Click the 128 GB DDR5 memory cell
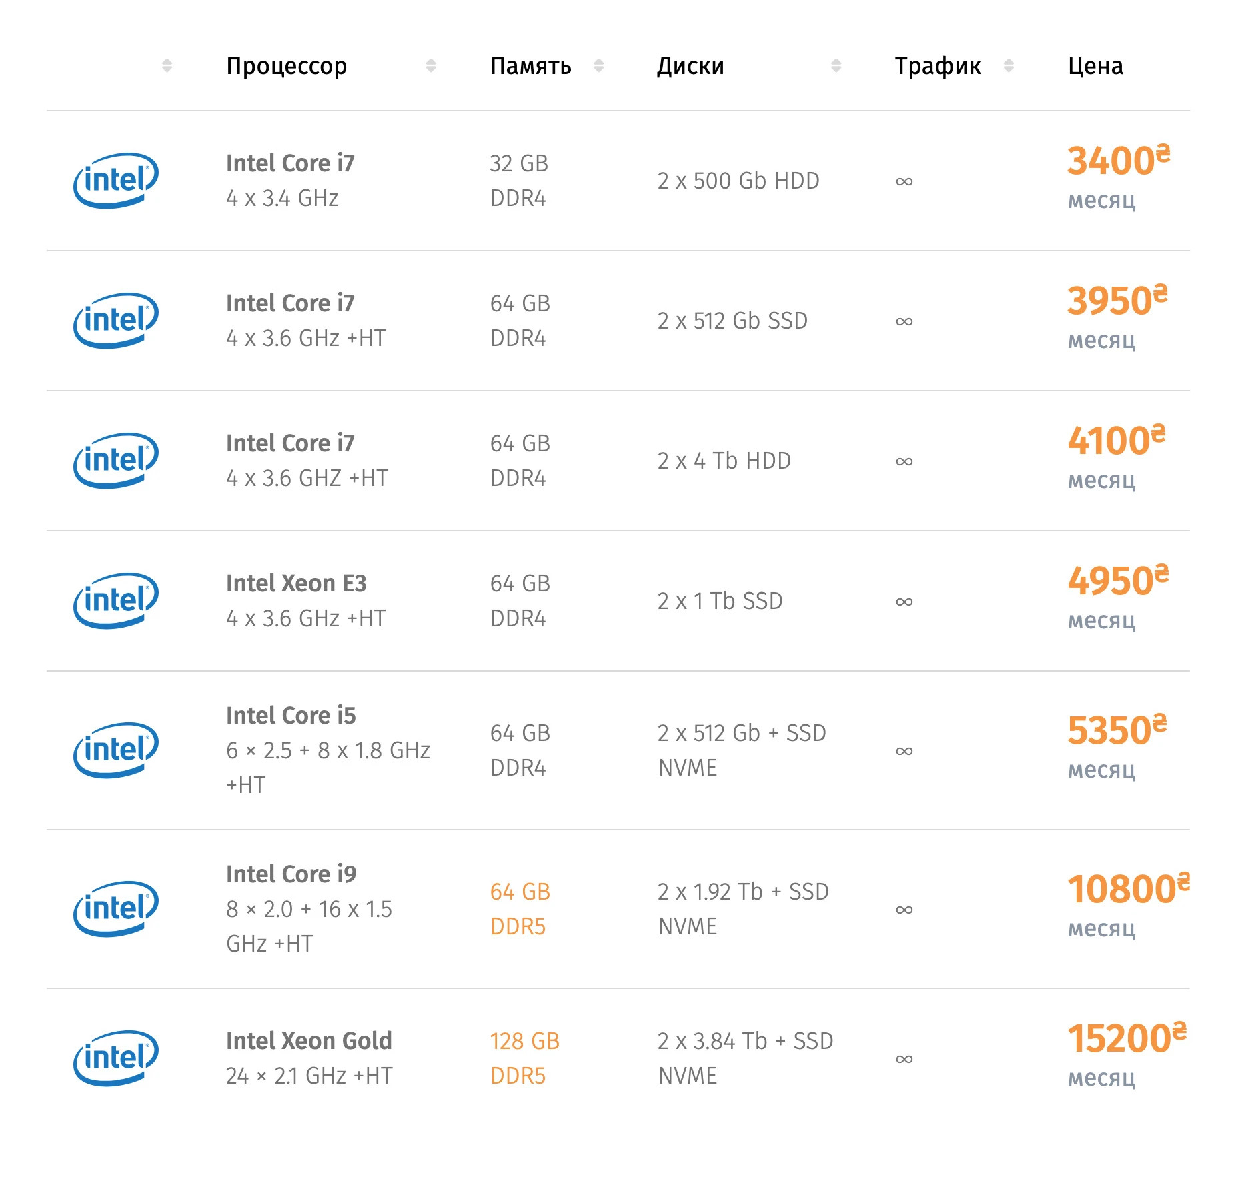1254x1187 pixels. (524, 1058)
